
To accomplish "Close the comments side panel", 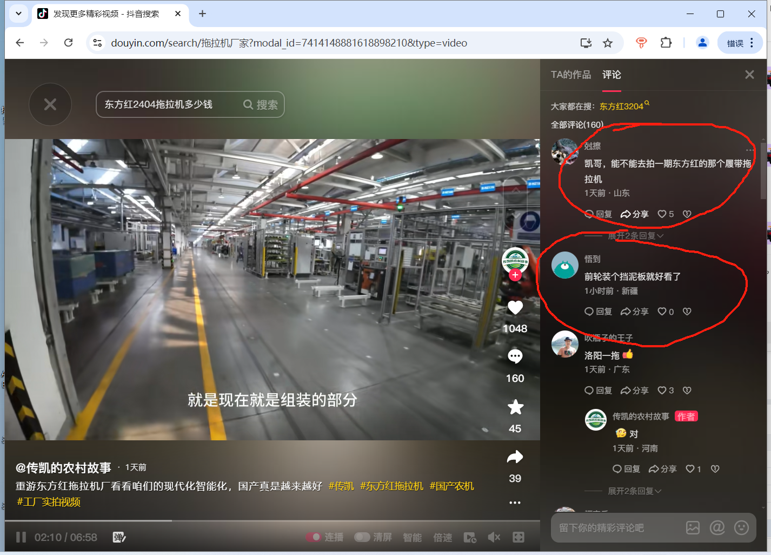I will tap(749, 75).
